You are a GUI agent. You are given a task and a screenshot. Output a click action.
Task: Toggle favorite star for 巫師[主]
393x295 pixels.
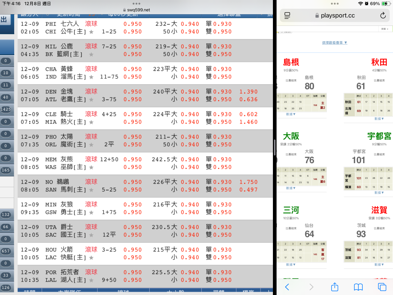point(91,167)
